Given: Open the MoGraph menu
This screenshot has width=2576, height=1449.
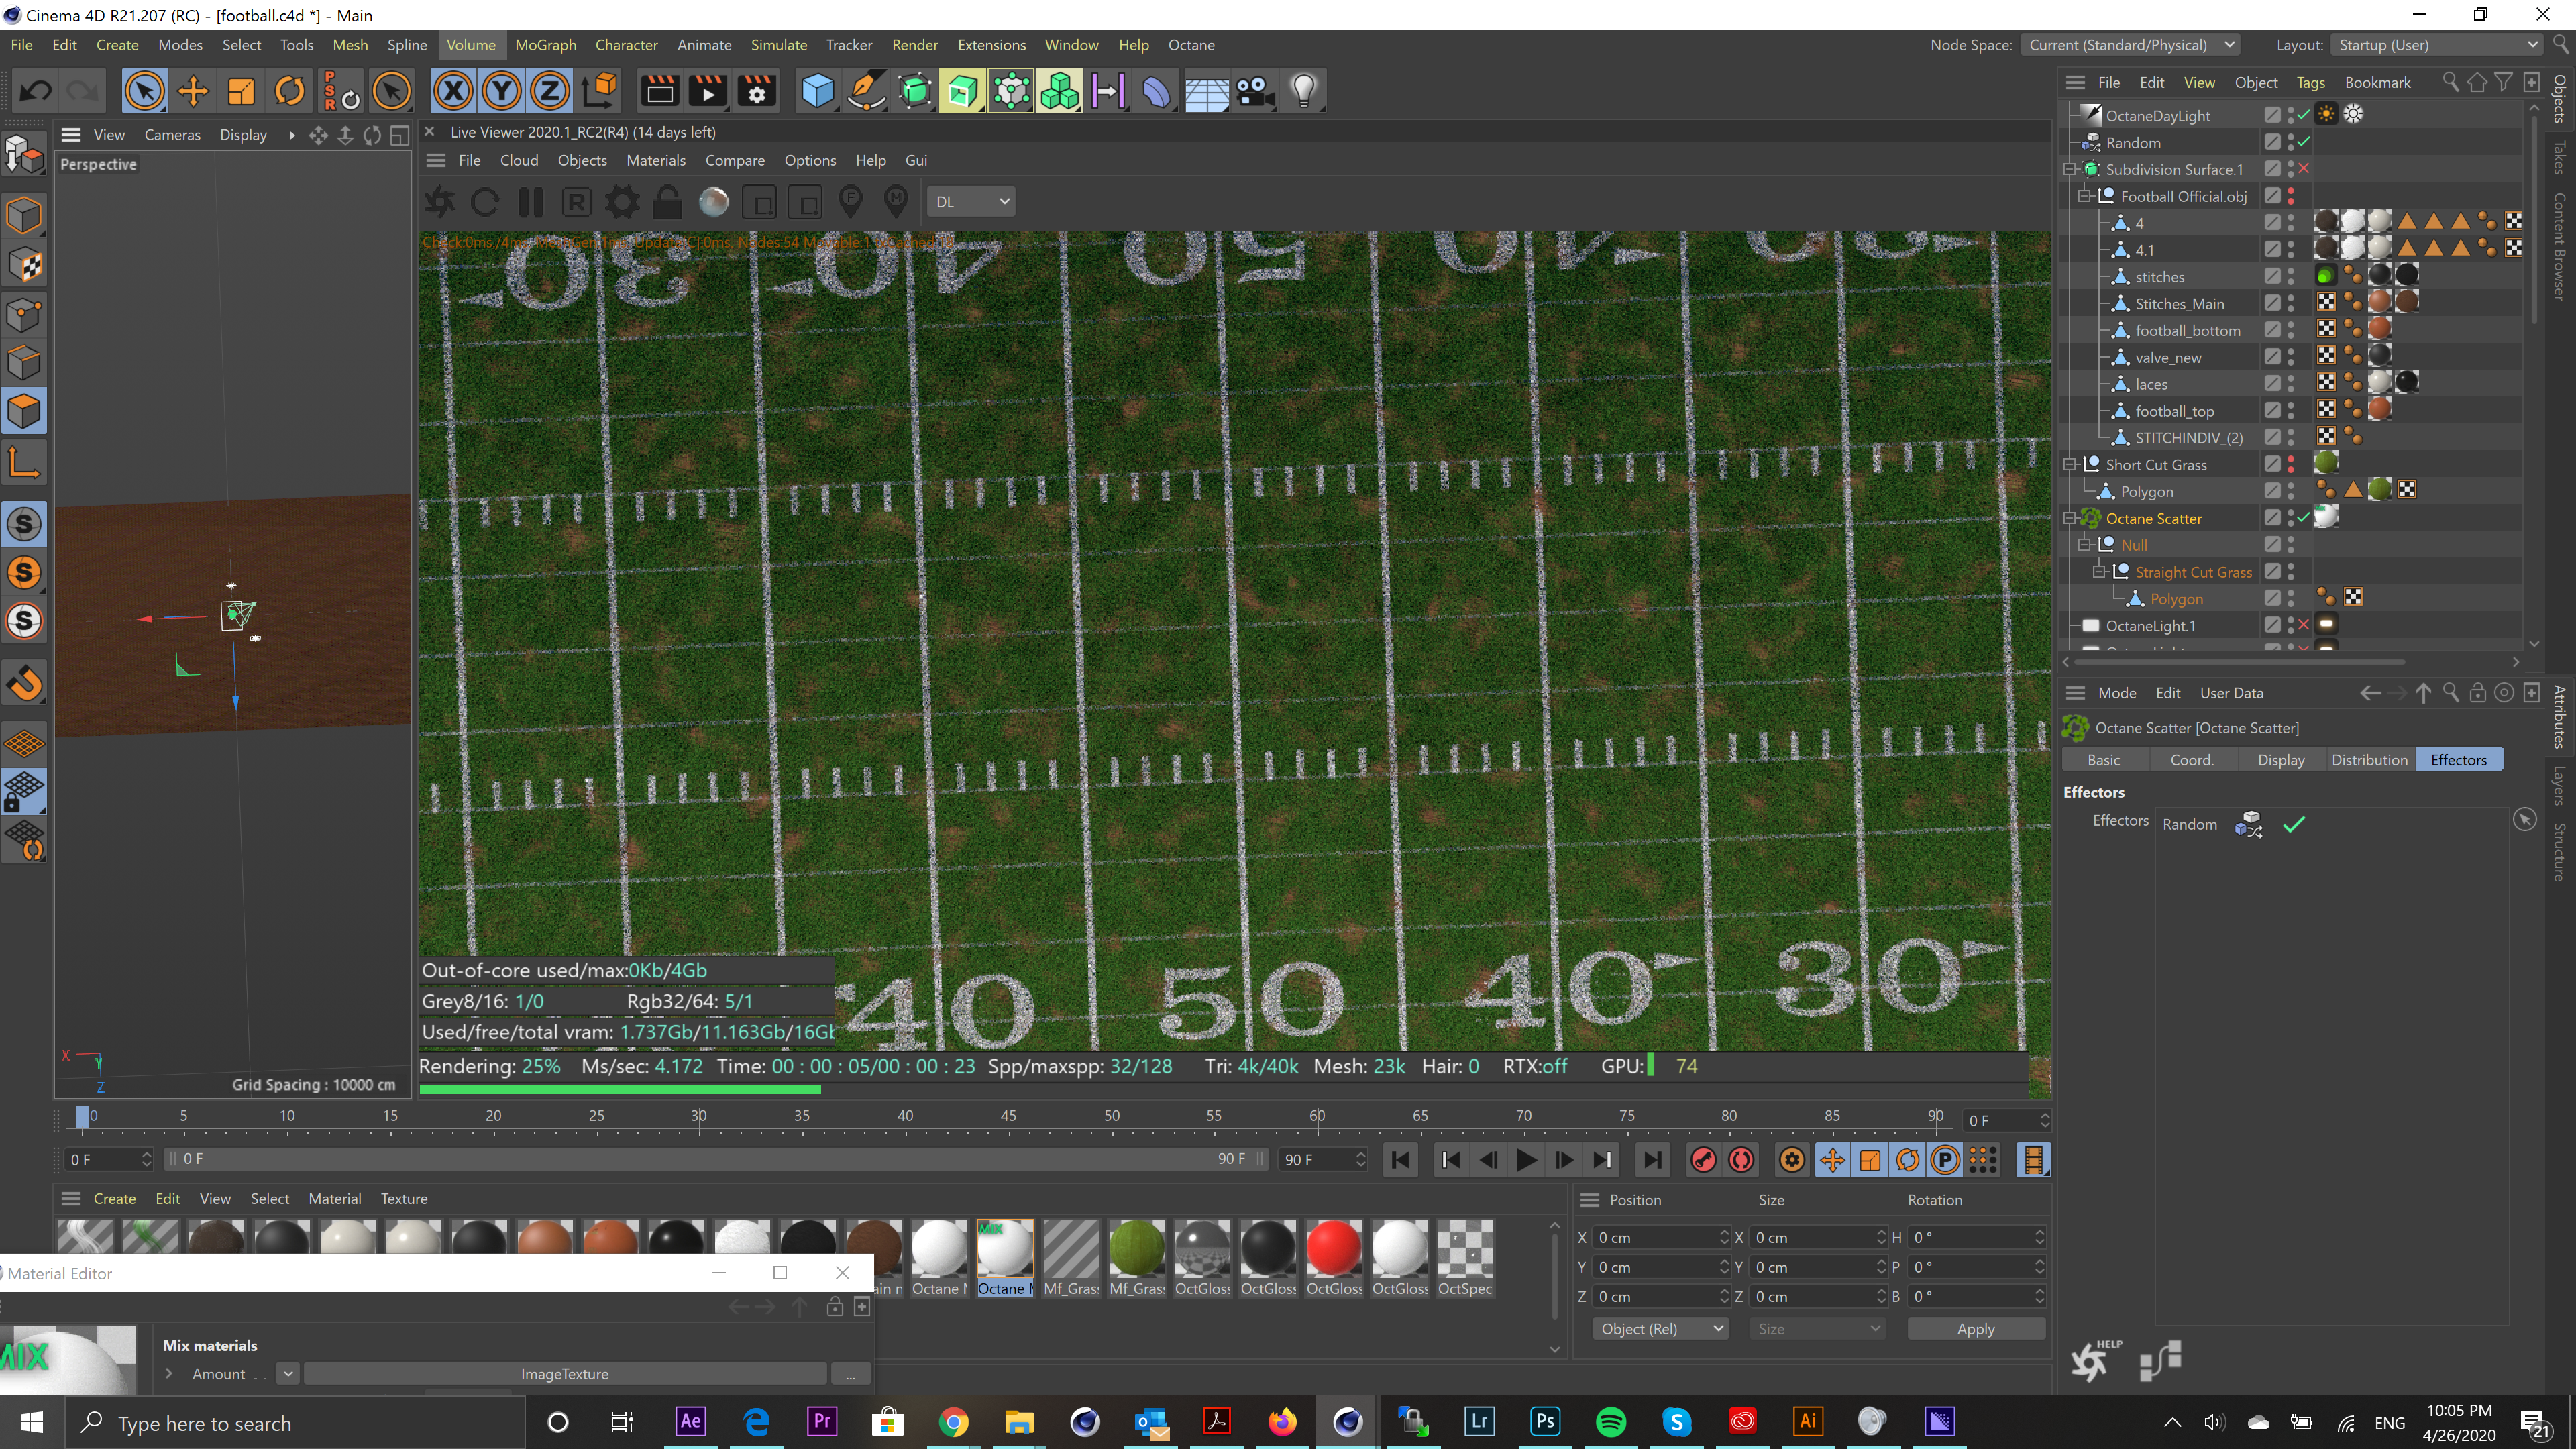Looking at the screenshot, I should [545, 45].
